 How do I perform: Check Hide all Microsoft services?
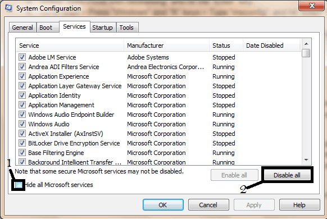click(19, 185)
